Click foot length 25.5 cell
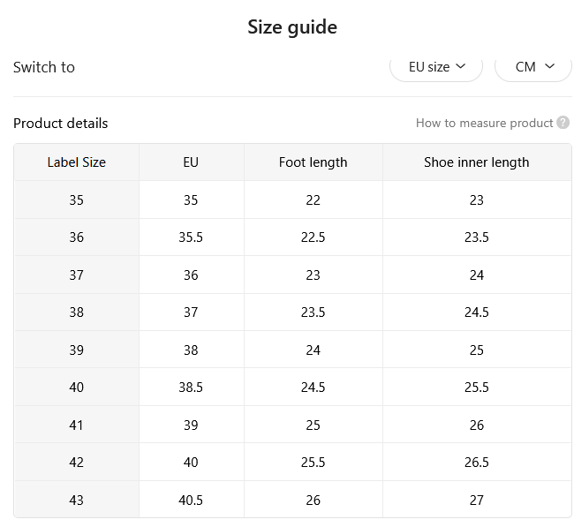 313,463
